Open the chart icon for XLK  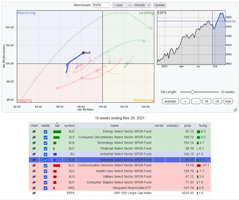click(34, 143)
